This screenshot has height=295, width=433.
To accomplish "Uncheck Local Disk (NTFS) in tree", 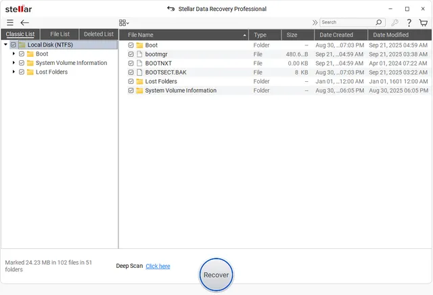I will pos(14,45).
